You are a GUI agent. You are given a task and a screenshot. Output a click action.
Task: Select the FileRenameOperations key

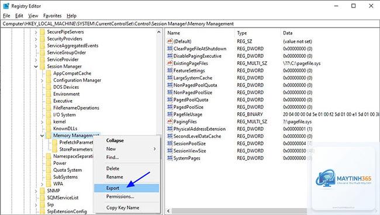tap(76, 107)
